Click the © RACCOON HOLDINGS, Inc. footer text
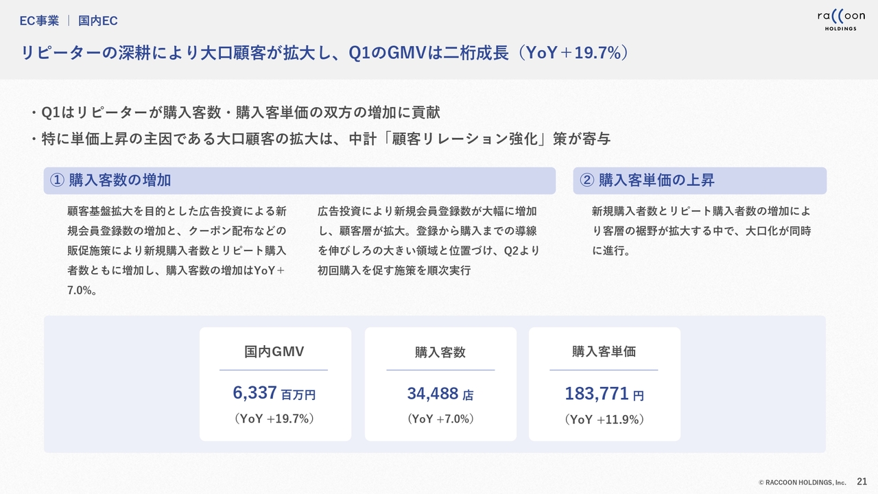The image size is (878, 494). pyautogui.click(x=802, y=483)
